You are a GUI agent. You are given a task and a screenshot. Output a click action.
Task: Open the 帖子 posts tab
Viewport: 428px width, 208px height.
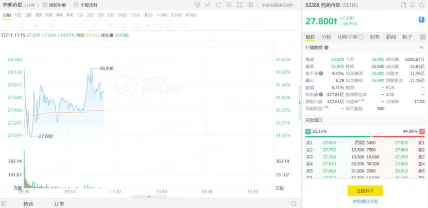pos(407,37)
